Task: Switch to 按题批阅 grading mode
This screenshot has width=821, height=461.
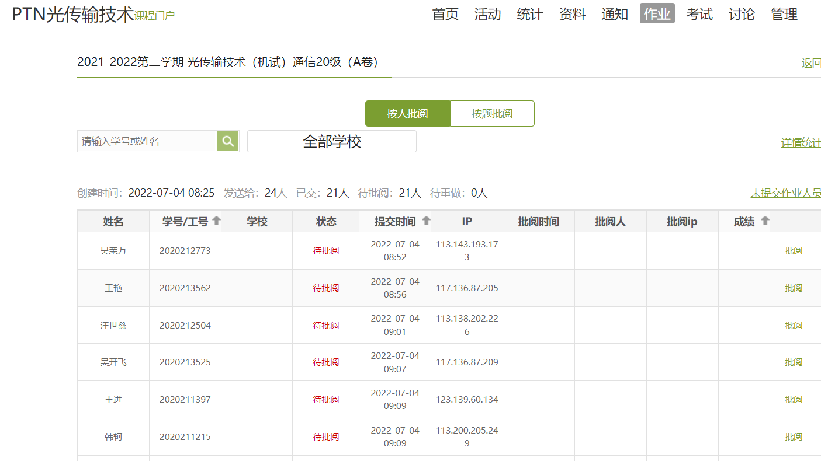Action: click(492, 114)
